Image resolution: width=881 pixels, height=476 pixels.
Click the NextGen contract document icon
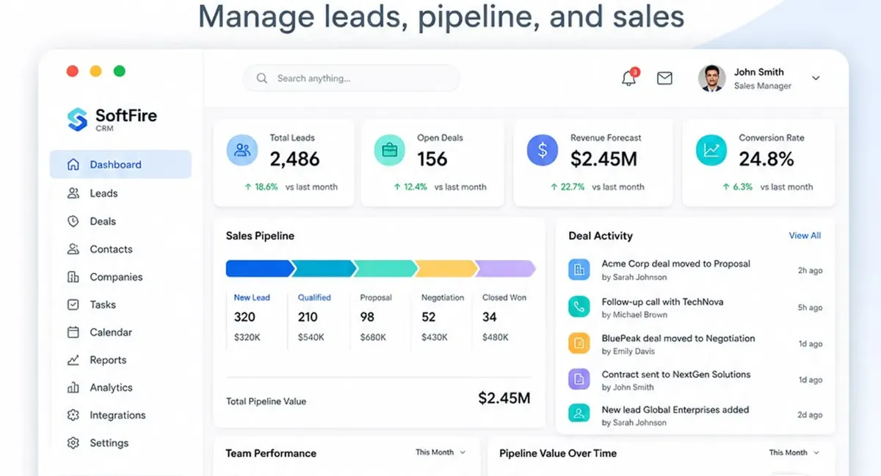[x=579, y=379]
